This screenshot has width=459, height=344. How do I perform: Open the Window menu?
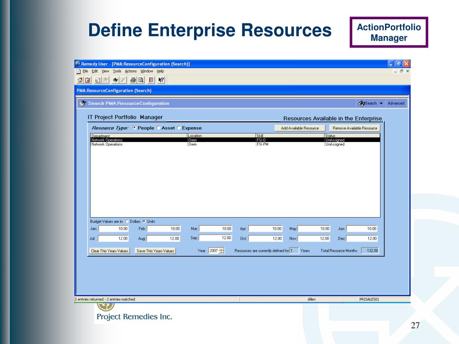[147, 71]
